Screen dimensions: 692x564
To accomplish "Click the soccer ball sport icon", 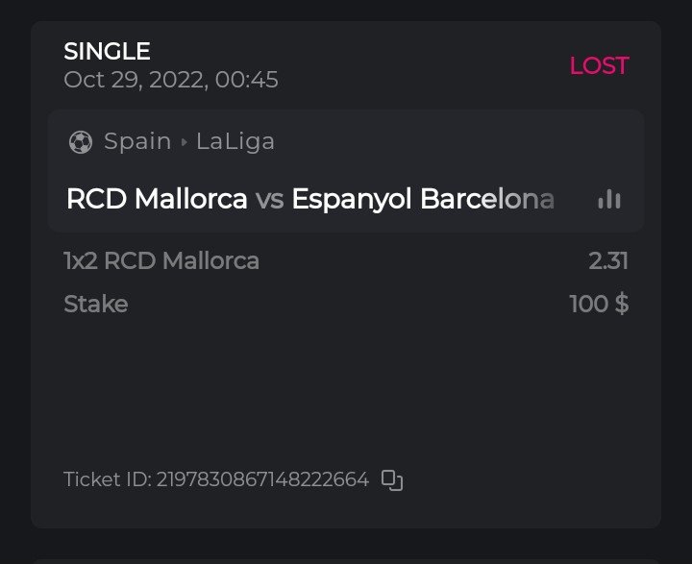I will click(x=81, y=142).
